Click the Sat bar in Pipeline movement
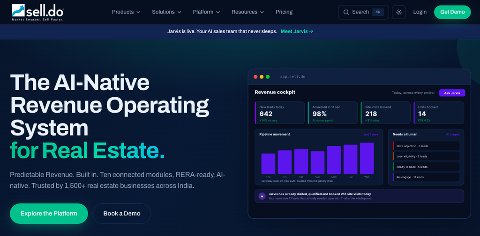Viewport: 480px width, 236px height. coord(301,162)
